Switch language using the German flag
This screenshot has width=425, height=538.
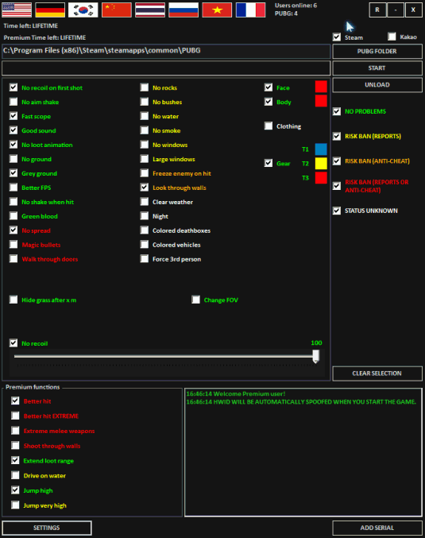(50, 10)
